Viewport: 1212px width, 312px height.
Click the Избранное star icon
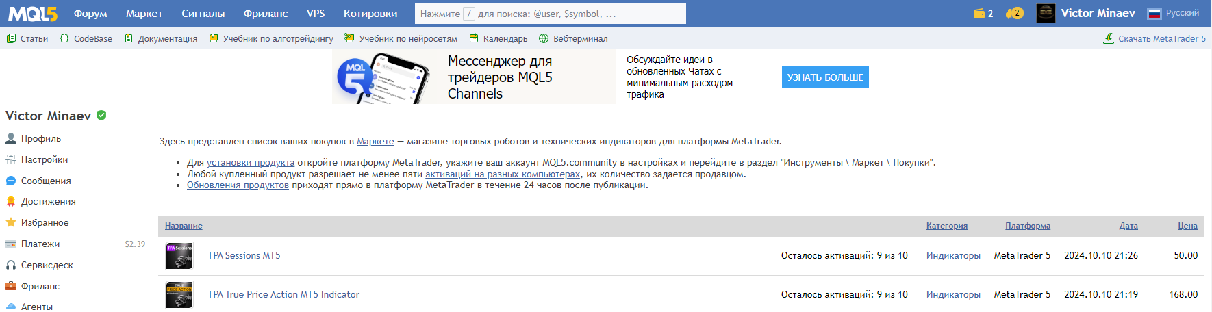point(11,222)
